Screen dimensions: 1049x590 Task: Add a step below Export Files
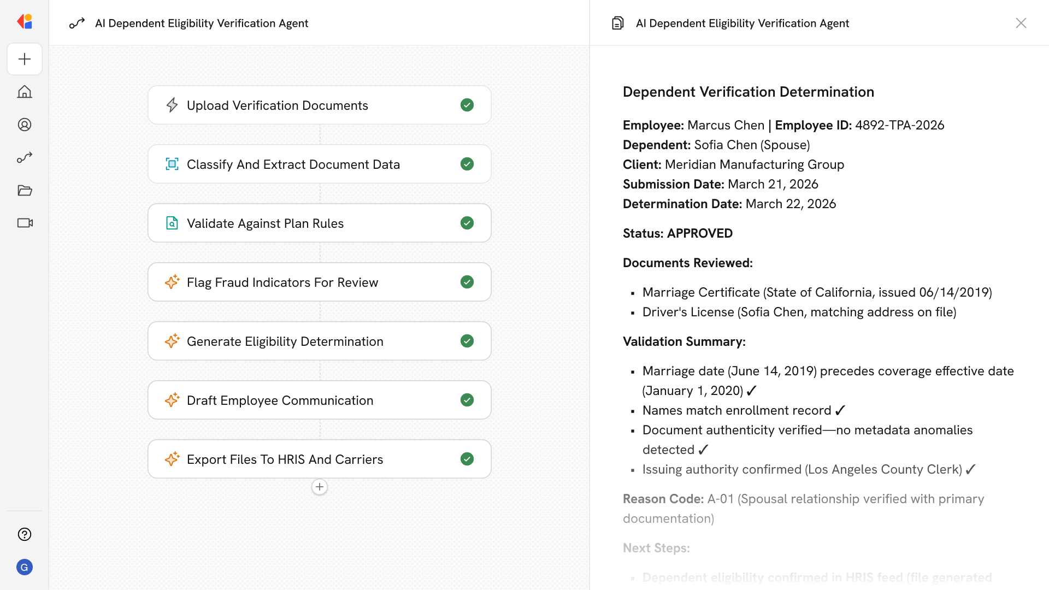[320, 487]
